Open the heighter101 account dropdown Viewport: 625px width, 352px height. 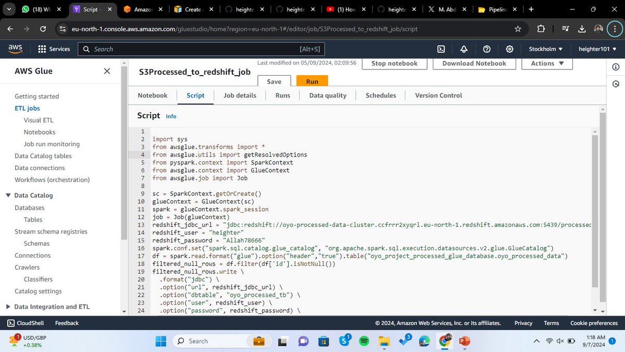(597, 49)
